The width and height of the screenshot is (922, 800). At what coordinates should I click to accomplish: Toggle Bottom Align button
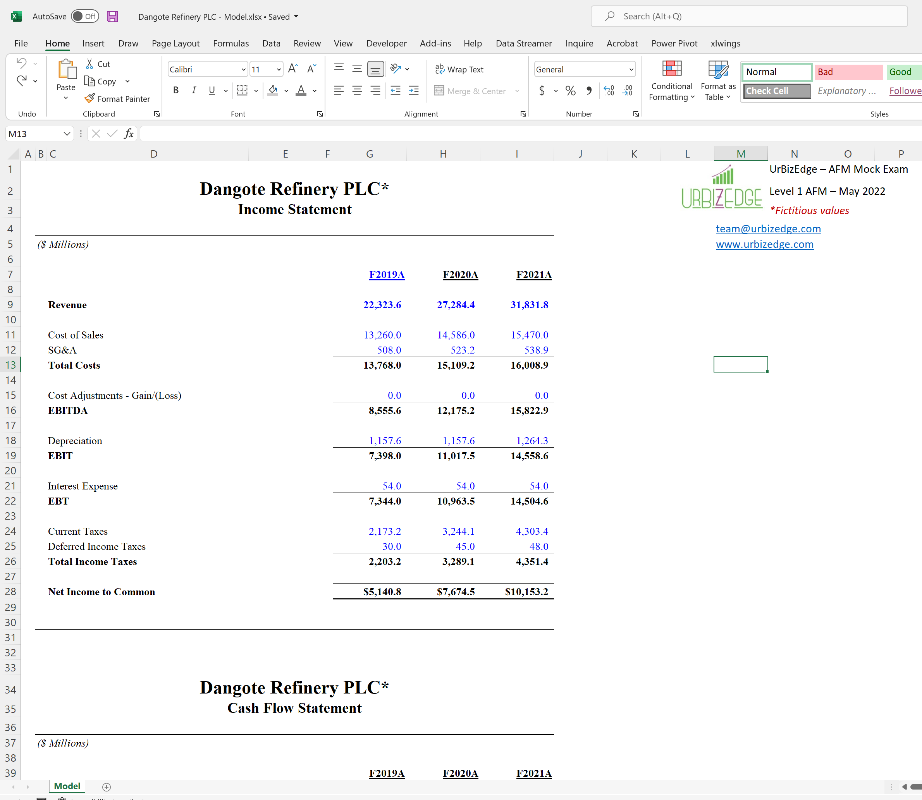375,69
